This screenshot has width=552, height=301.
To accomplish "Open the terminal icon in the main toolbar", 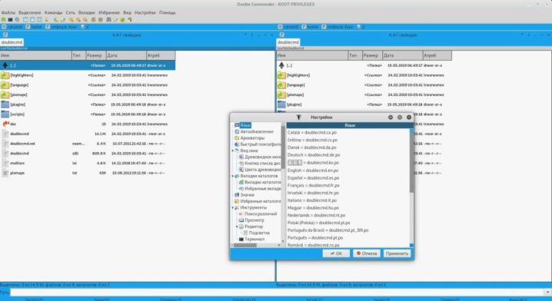I will [11, 20].
